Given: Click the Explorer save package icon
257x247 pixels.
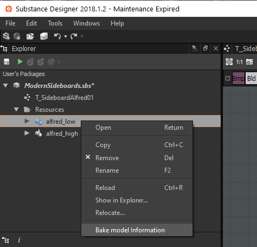Looking at the screenshot, I should pyautogui.click(x=7, y=62).
